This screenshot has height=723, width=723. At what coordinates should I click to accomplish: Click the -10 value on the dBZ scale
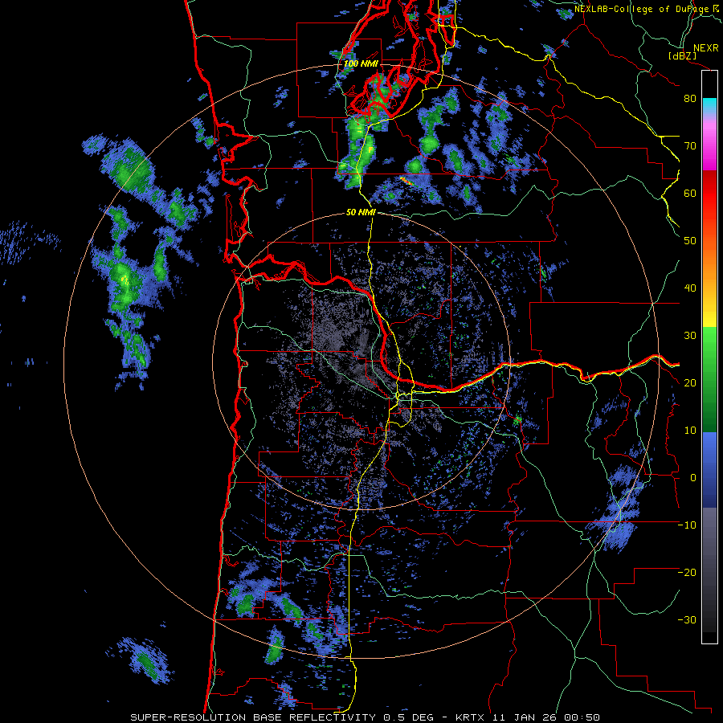pos(687,525)
